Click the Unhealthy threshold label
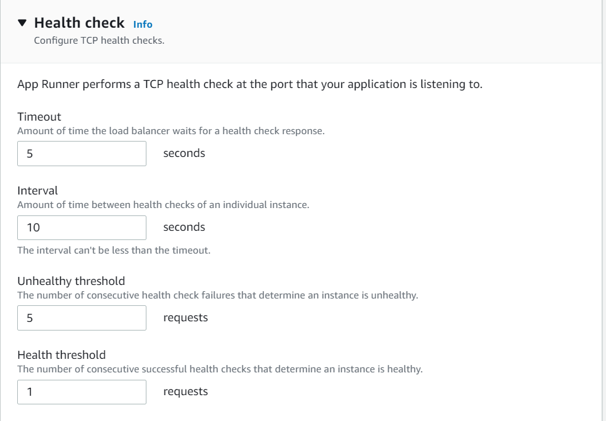This screenshot has width=606, height=421. click(71, 281)
